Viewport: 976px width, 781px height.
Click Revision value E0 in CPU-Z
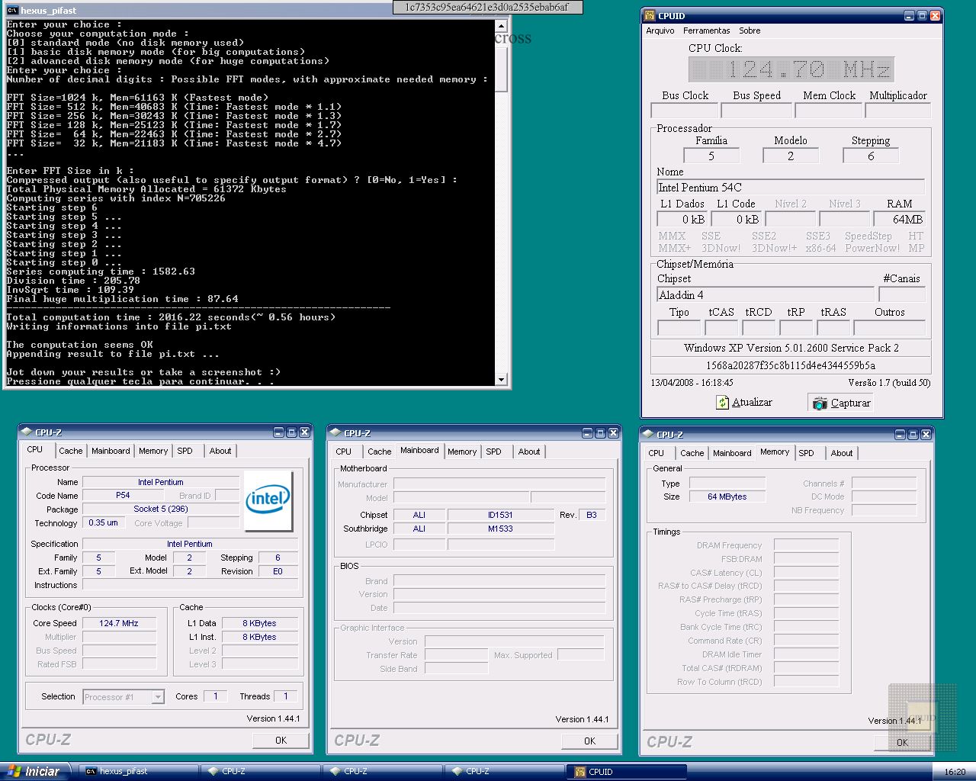coord(278,571)
